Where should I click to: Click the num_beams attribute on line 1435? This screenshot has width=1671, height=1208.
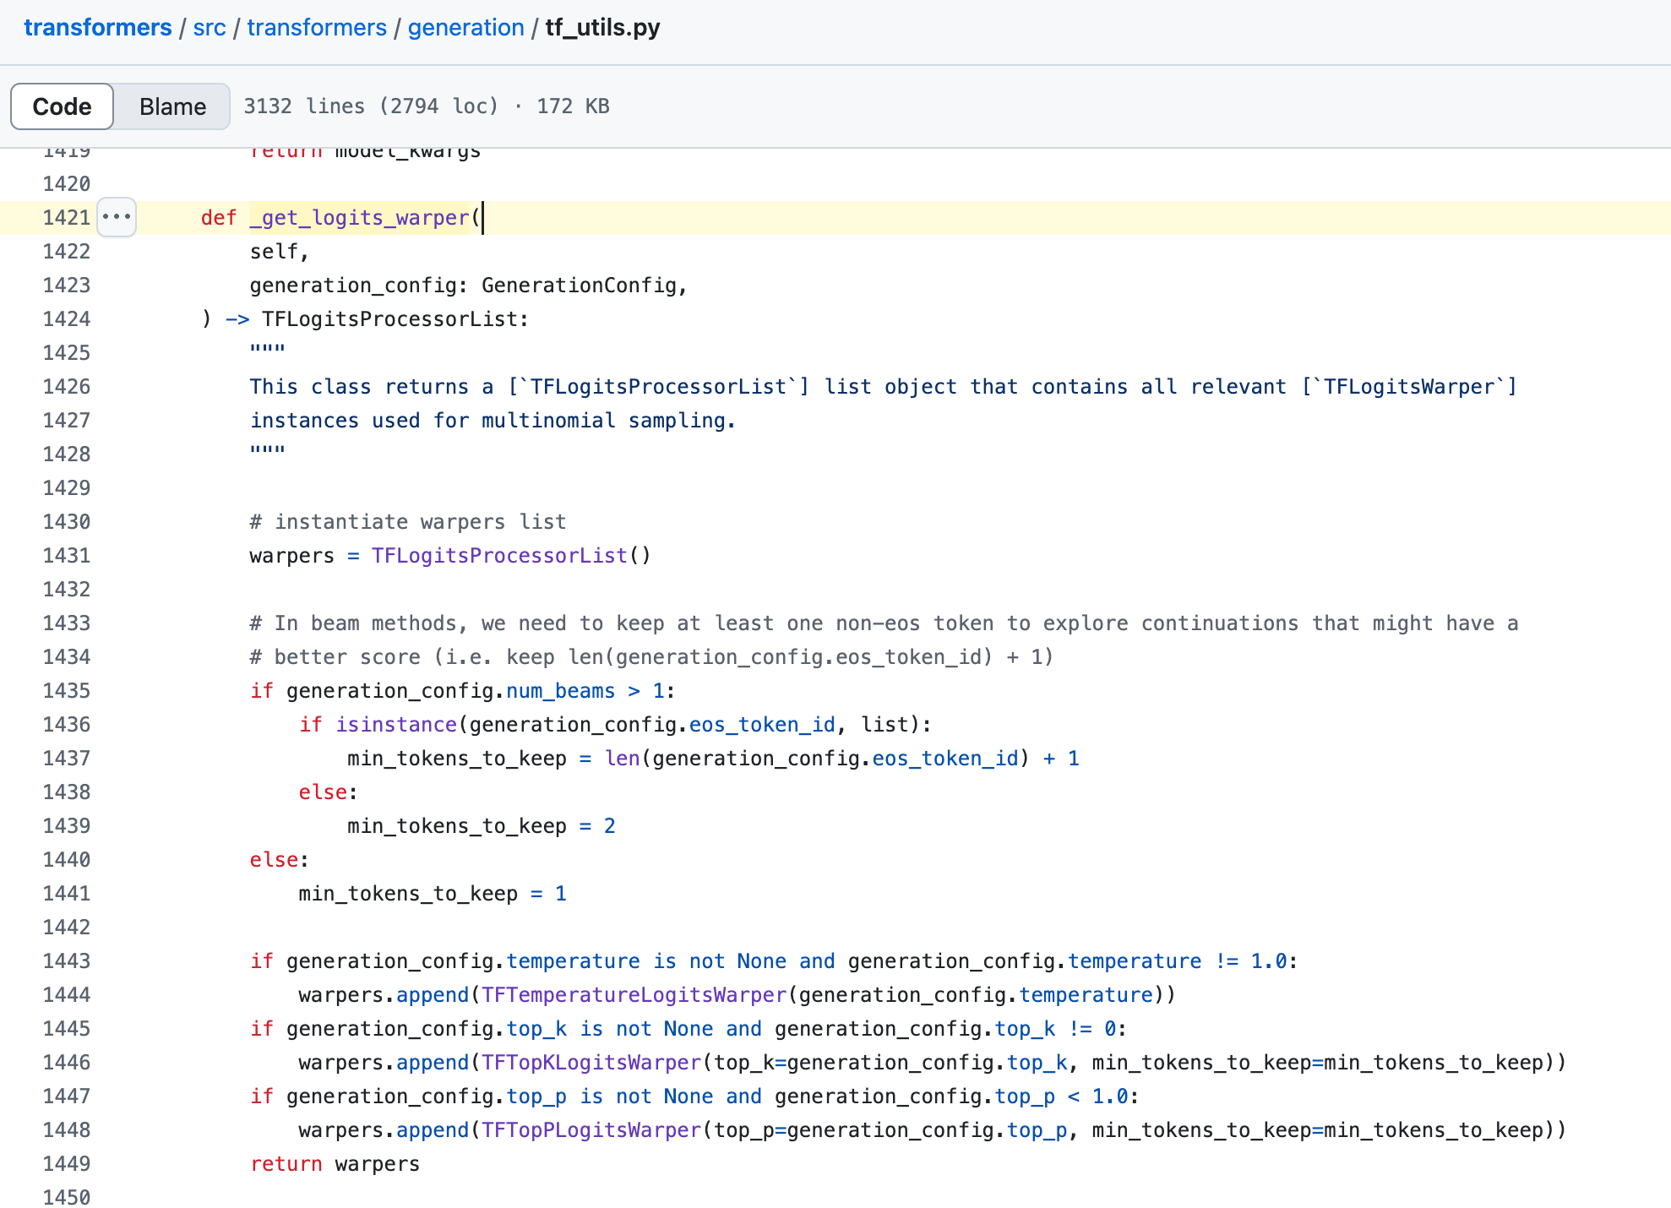pos(560,690)
